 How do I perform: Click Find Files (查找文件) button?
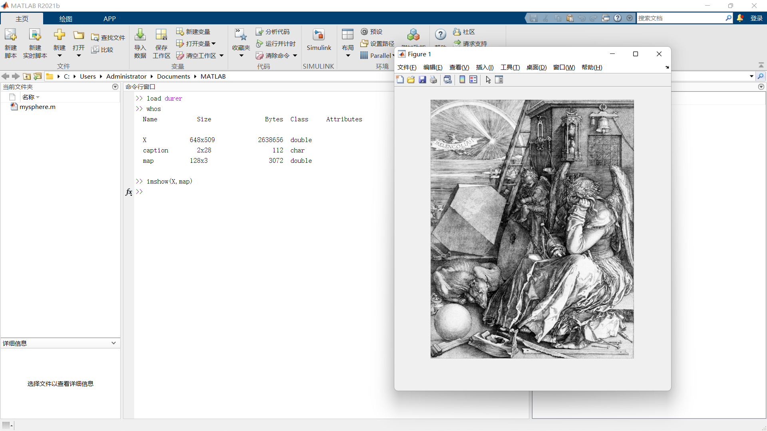pyautogui.click(x=108, y=37)
